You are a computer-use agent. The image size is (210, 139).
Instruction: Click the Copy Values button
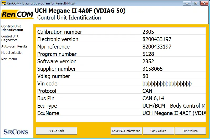[x=158, y=131]
